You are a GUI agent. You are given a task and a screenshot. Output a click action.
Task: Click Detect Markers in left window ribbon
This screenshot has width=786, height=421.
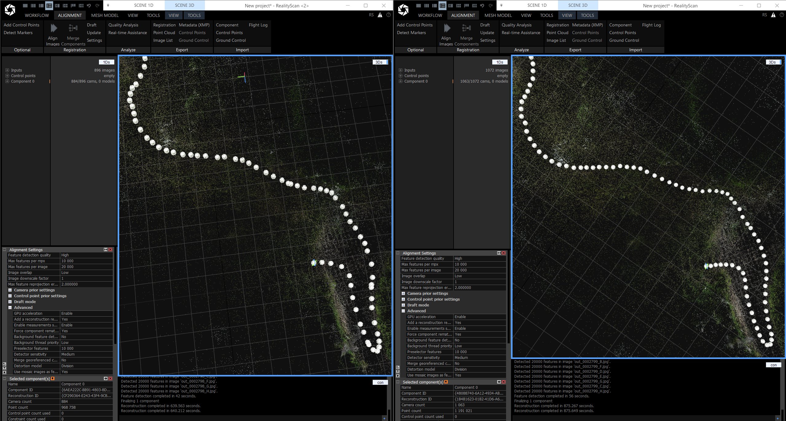[x=18, y=33]
